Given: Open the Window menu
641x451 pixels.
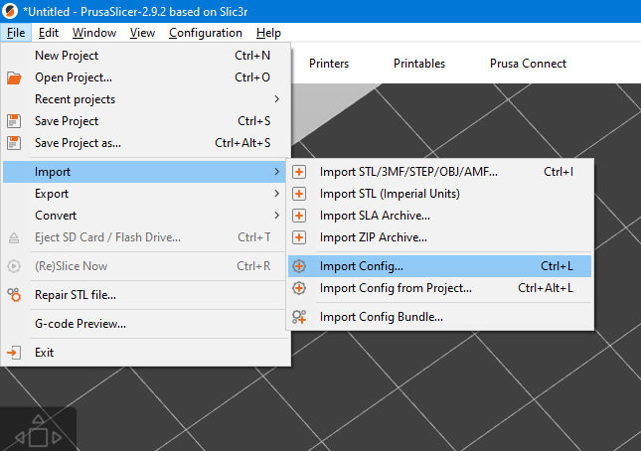Looking at the screenshot, I should click(x=94, y=33).
